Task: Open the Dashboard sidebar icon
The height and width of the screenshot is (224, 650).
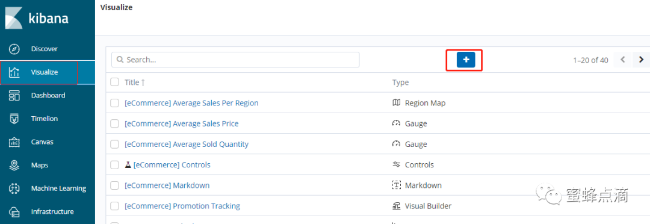Action: tap(14, 95)
